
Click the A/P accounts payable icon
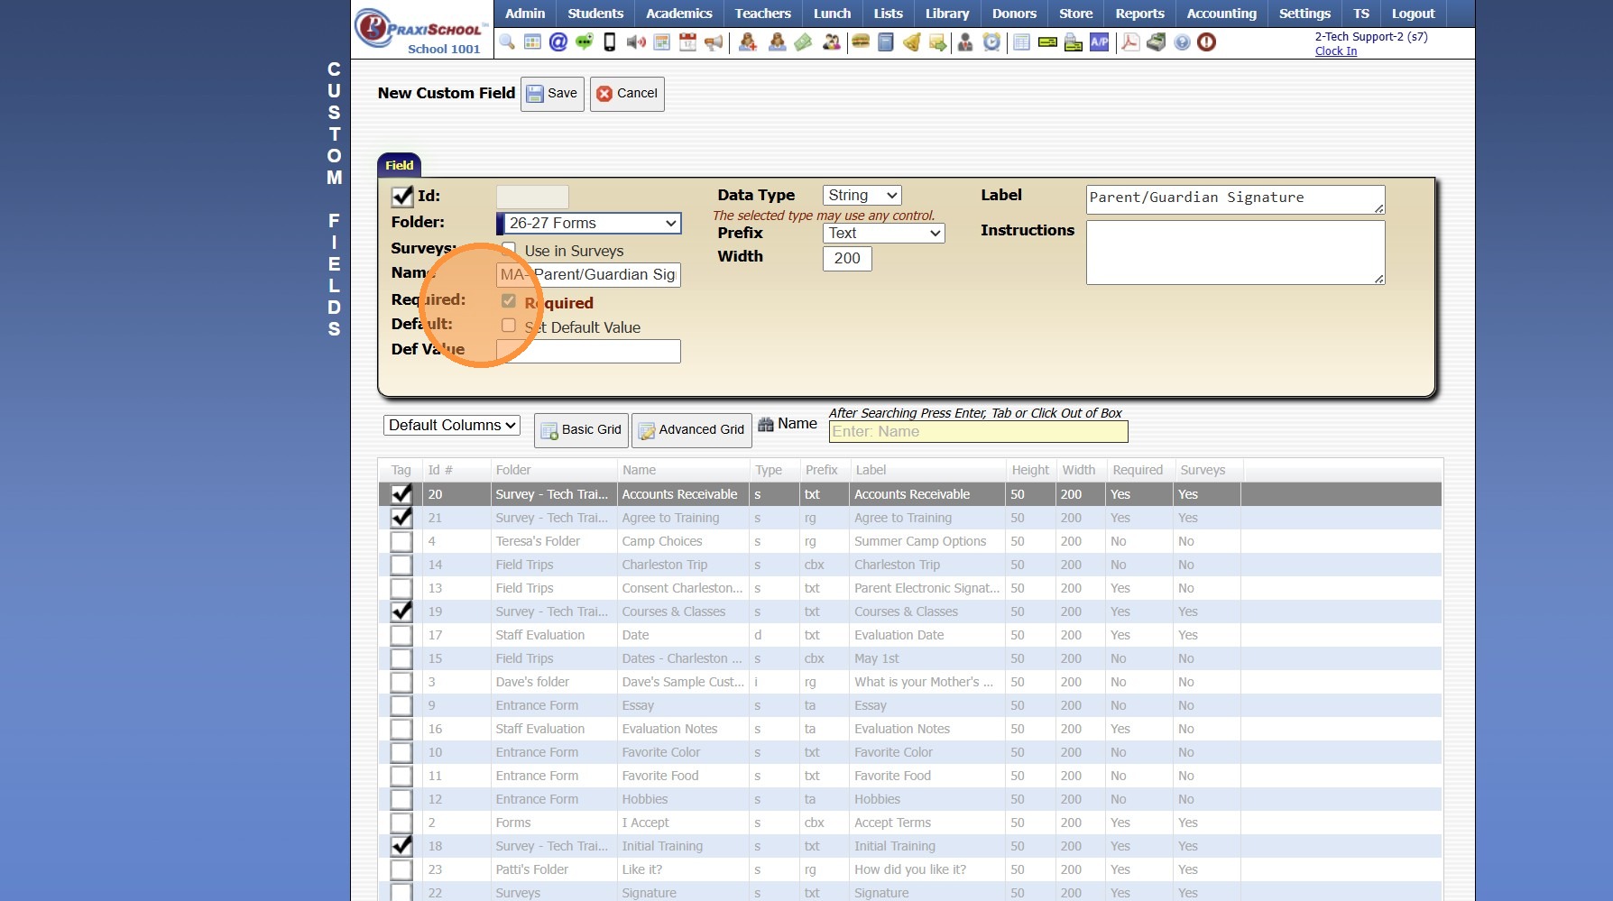click(1099, 42)
